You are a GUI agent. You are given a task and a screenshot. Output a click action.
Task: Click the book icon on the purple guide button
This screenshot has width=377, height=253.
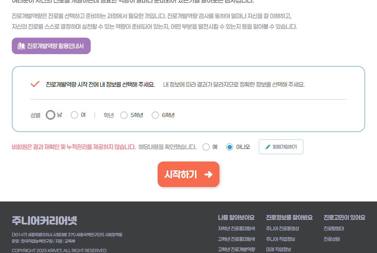coord(21,46)
